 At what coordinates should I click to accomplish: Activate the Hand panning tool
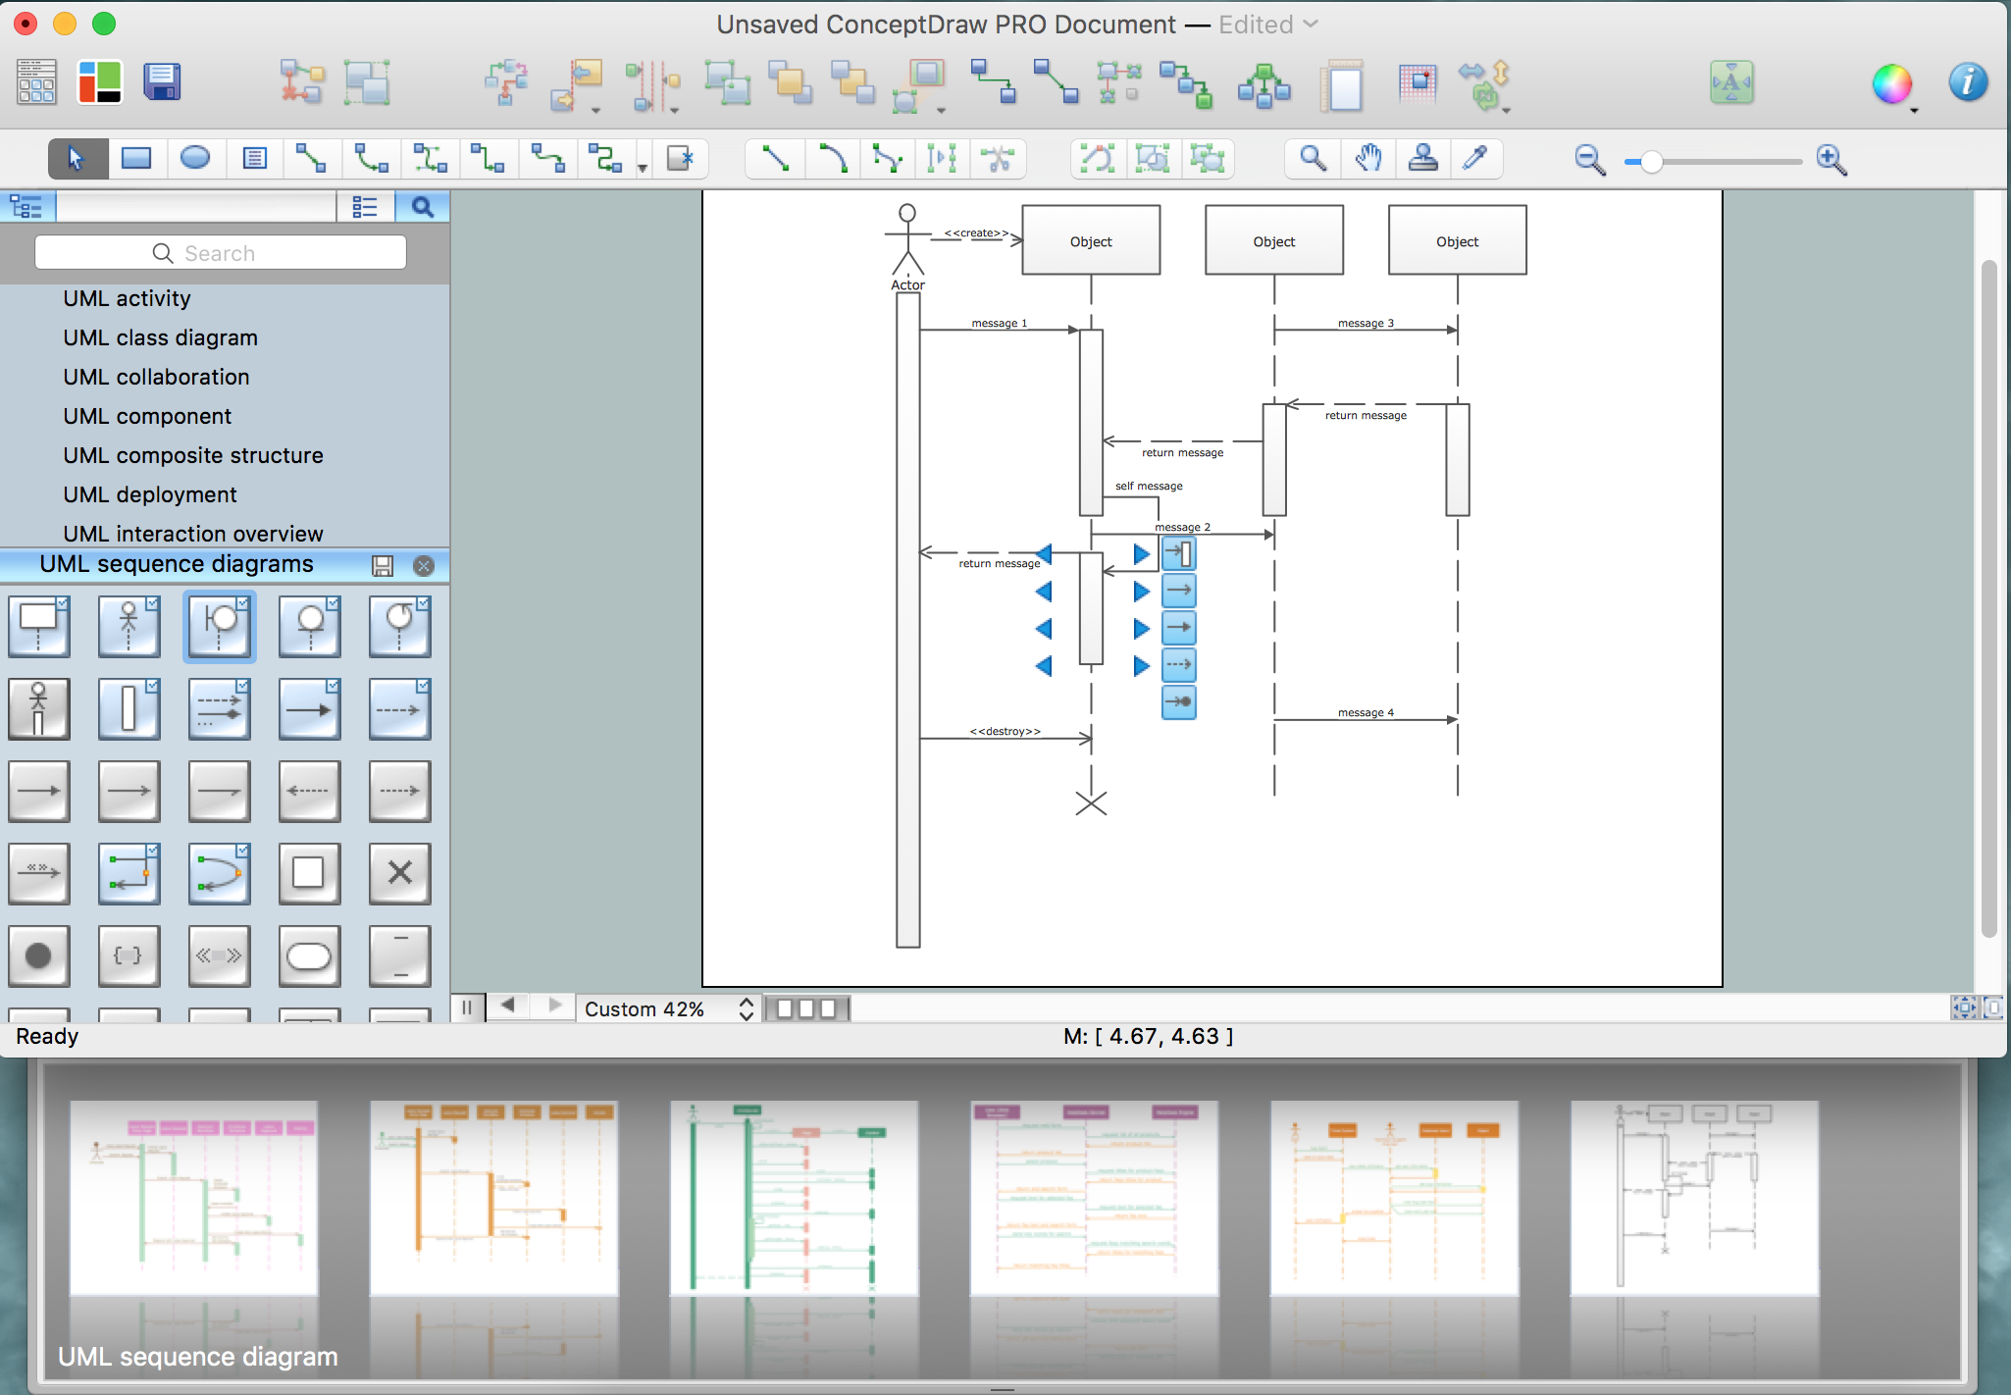[x=1369, y=158]
